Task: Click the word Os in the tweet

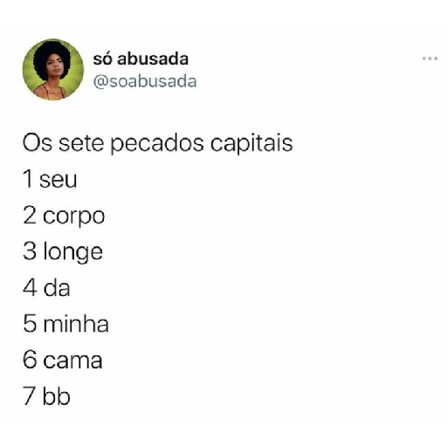Action: click(38, 143)
